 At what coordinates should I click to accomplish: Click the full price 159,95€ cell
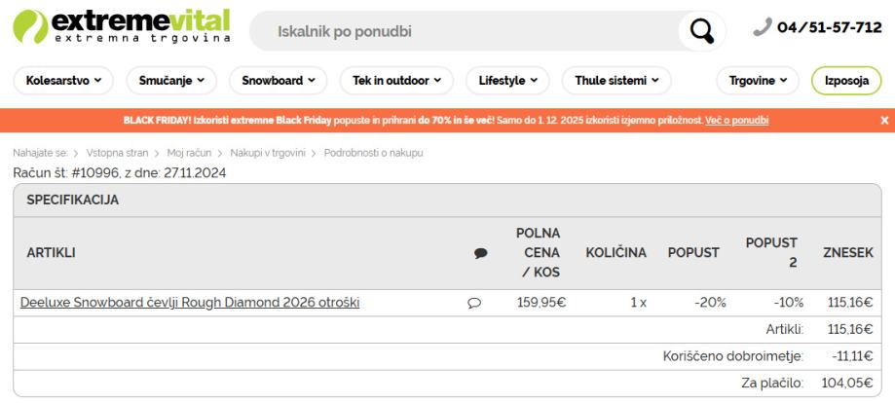point(541,303)
